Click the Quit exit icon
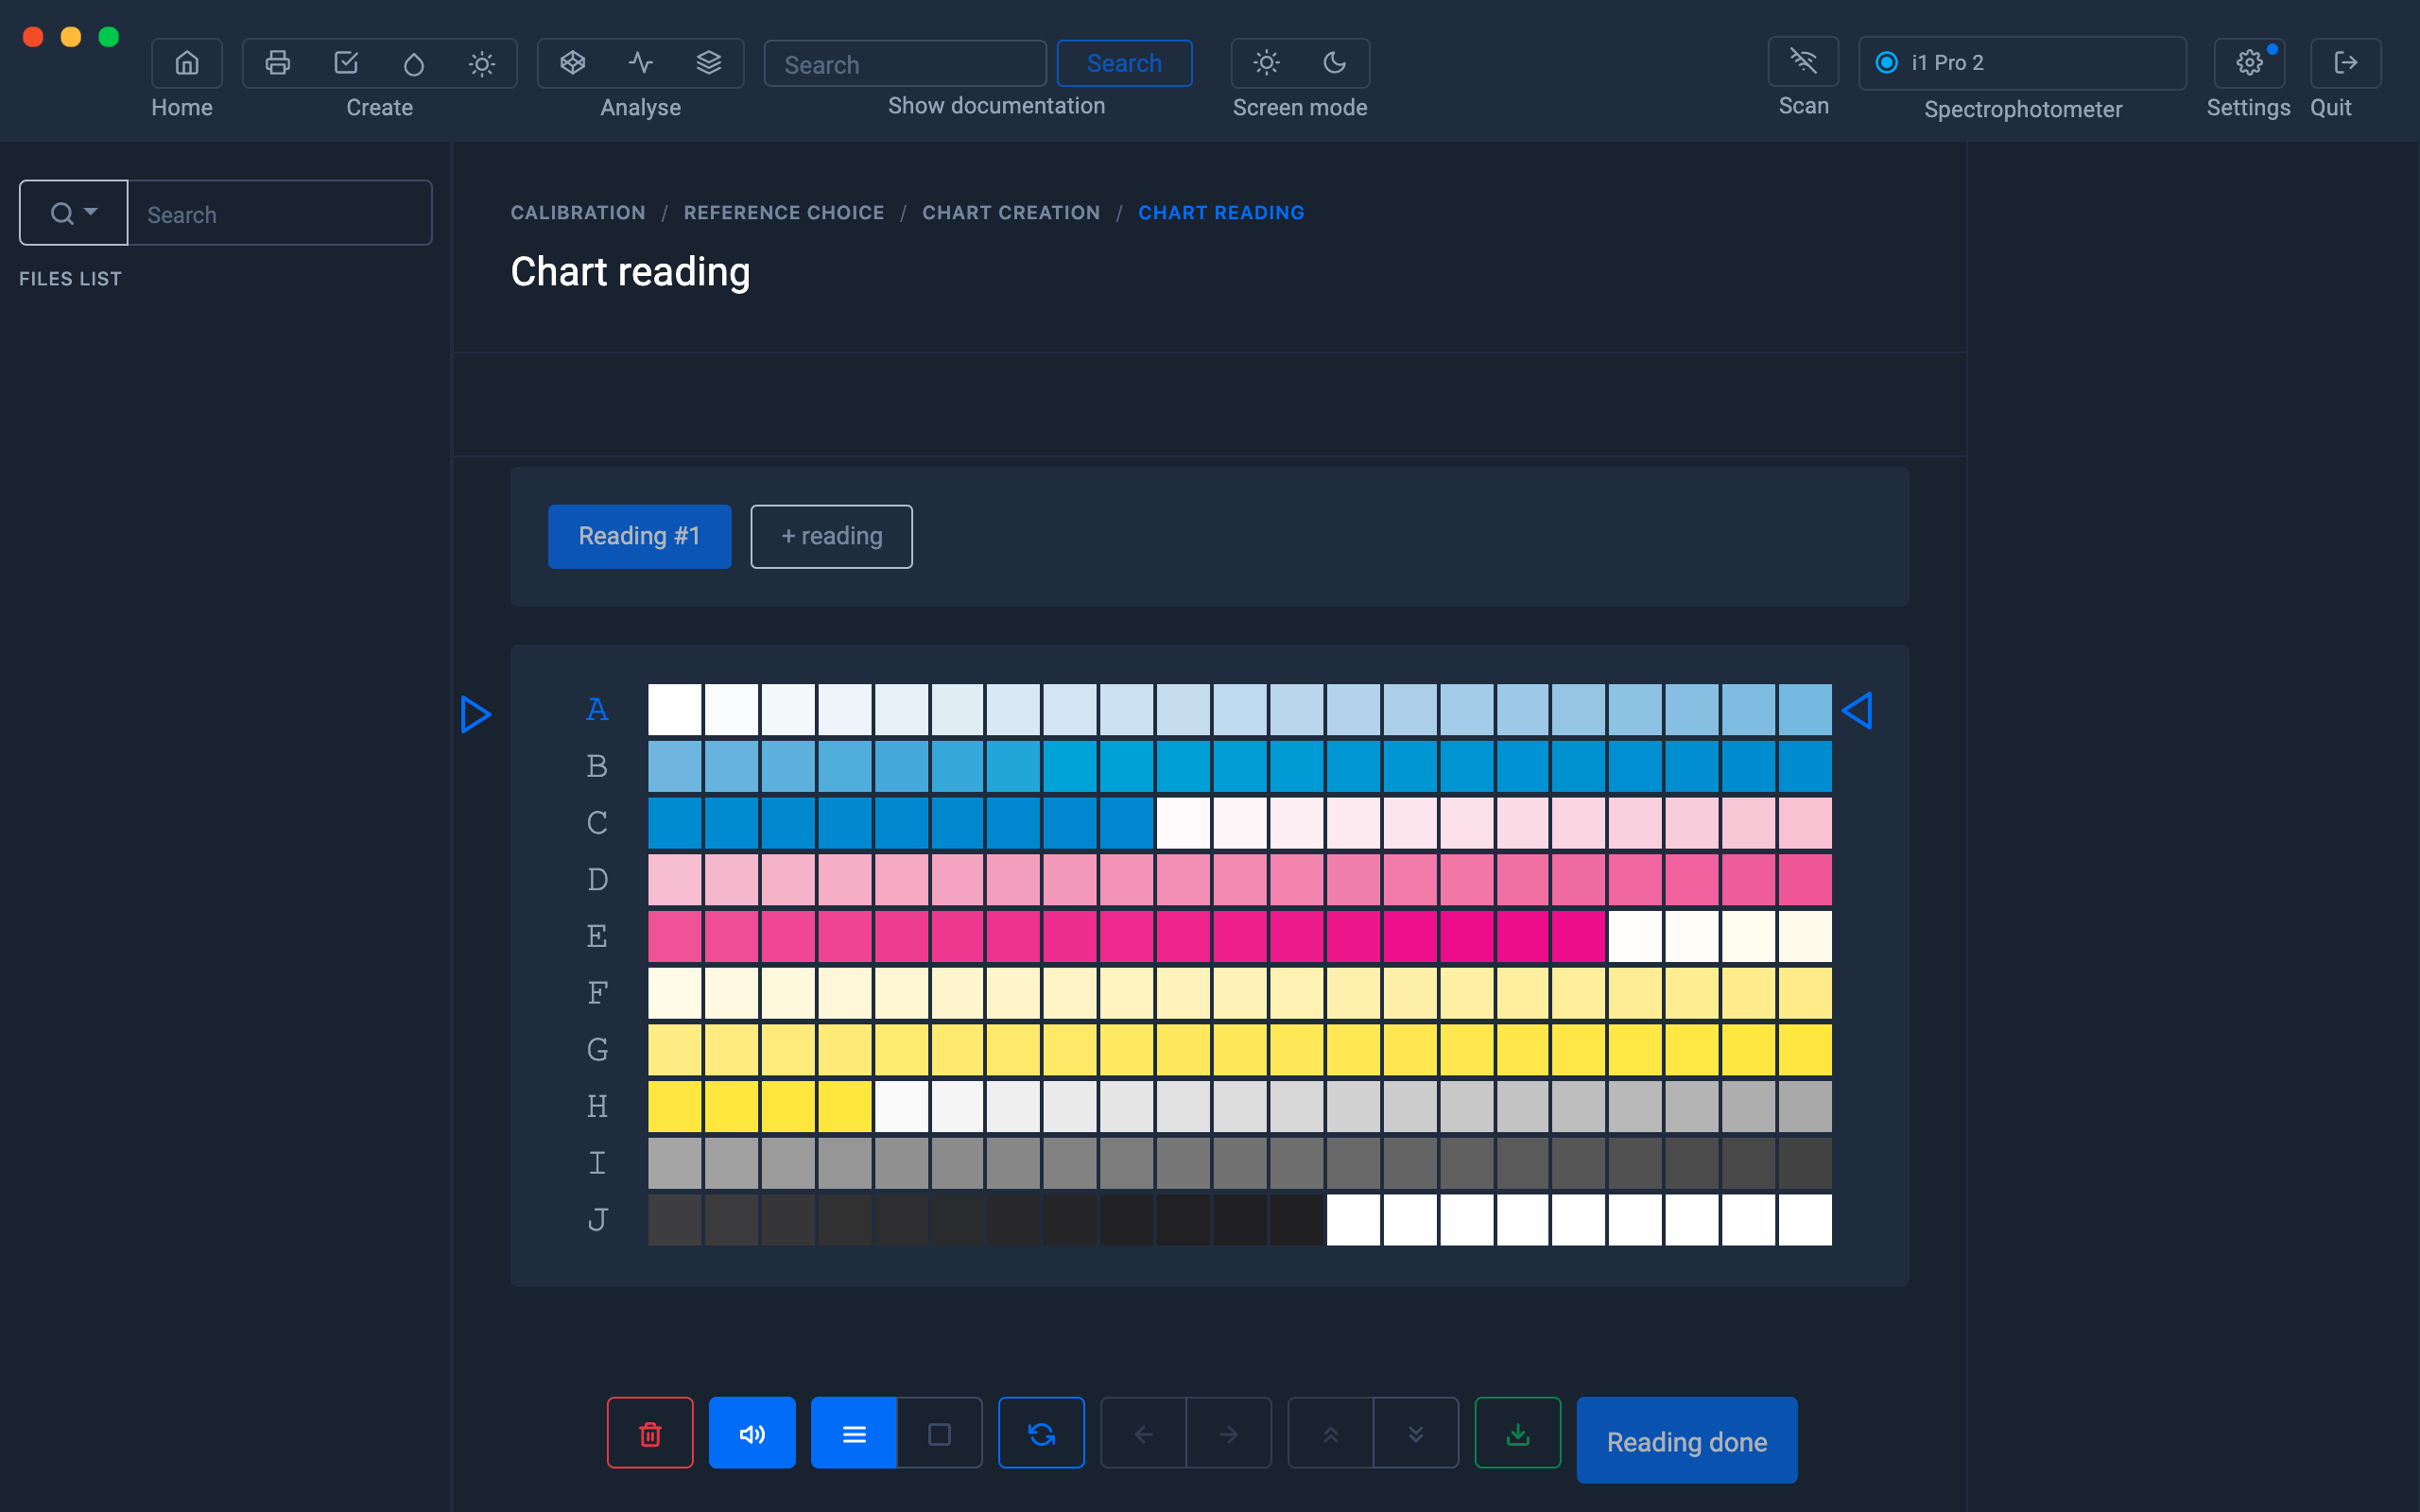2420x1512 pixels. coord(2345,63)
